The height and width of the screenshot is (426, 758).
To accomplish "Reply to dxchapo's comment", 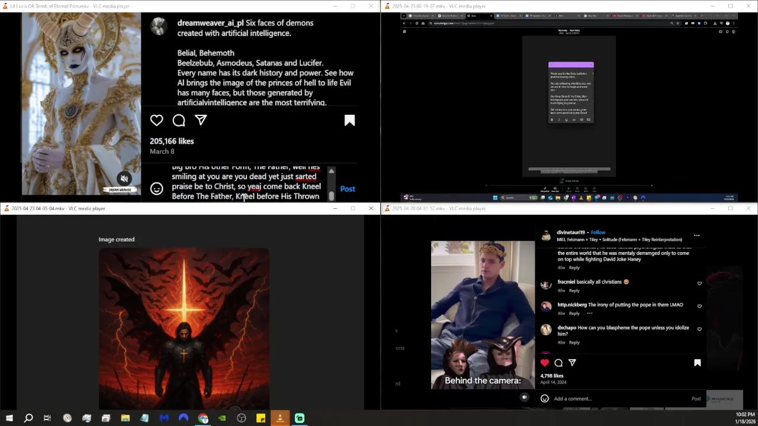I will (574, 342).
